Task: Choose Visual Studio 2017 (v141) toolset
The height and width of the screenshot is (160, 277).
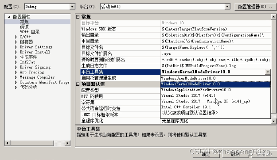Action: pos(215,95)
